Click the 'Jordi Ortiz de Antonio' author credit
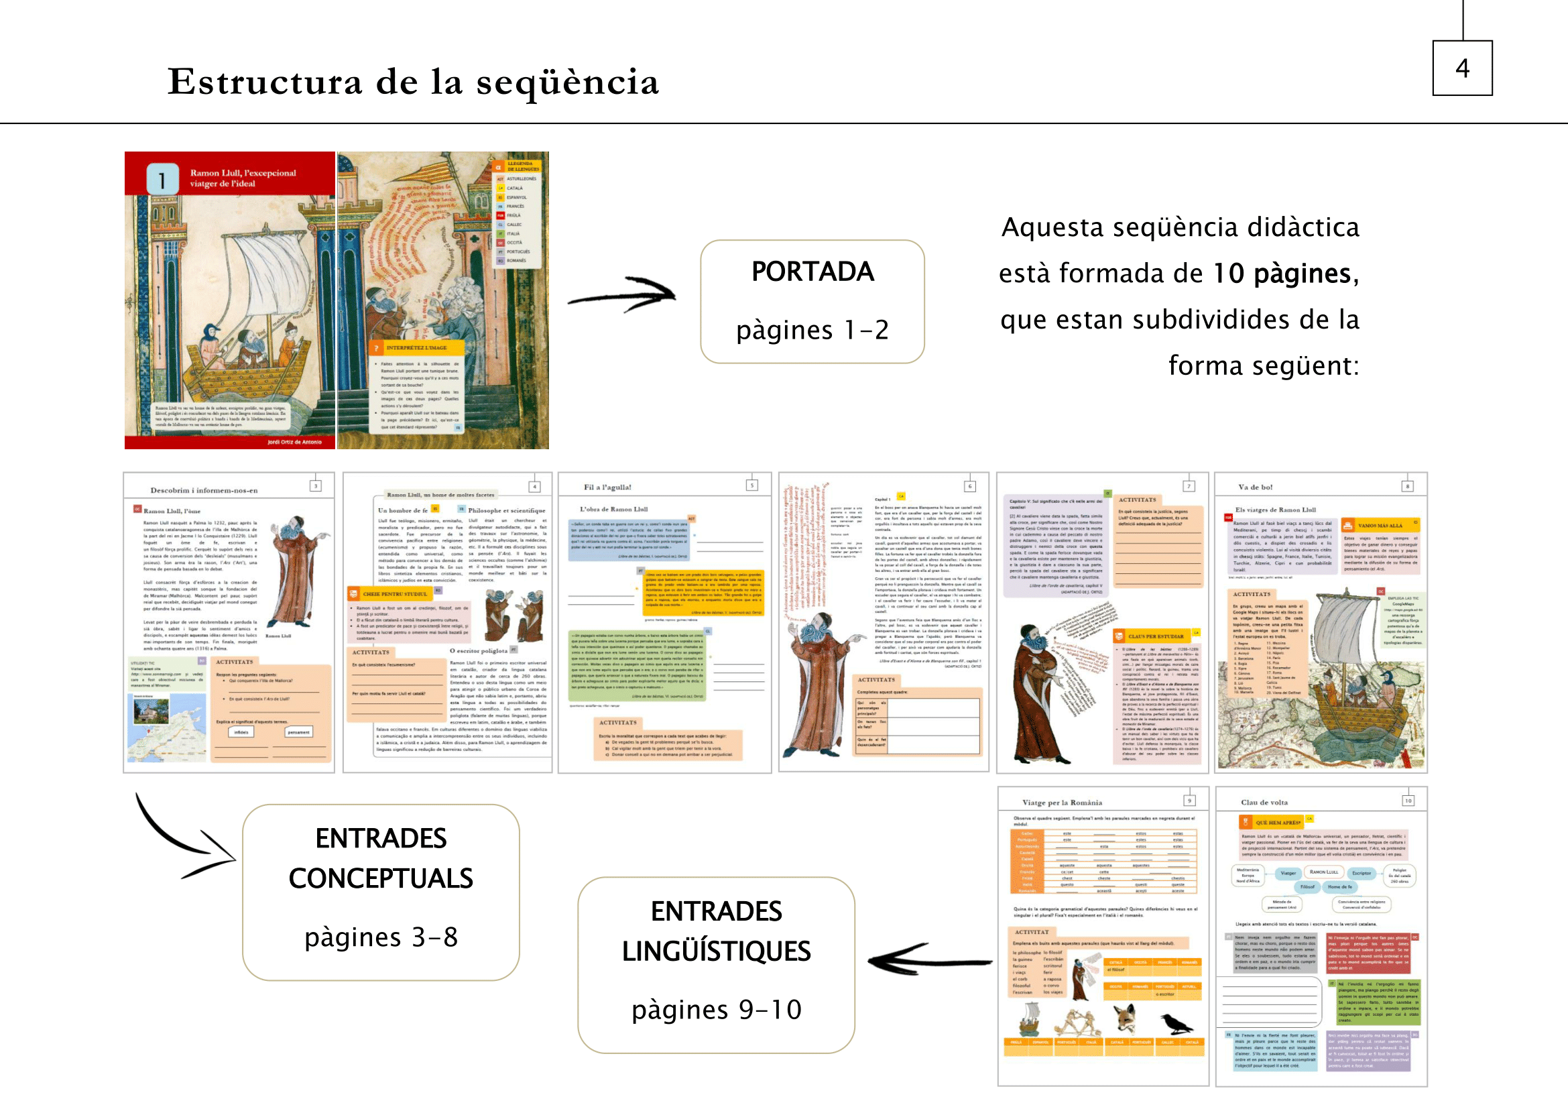1568x1109 pixels. click(294, 443)
